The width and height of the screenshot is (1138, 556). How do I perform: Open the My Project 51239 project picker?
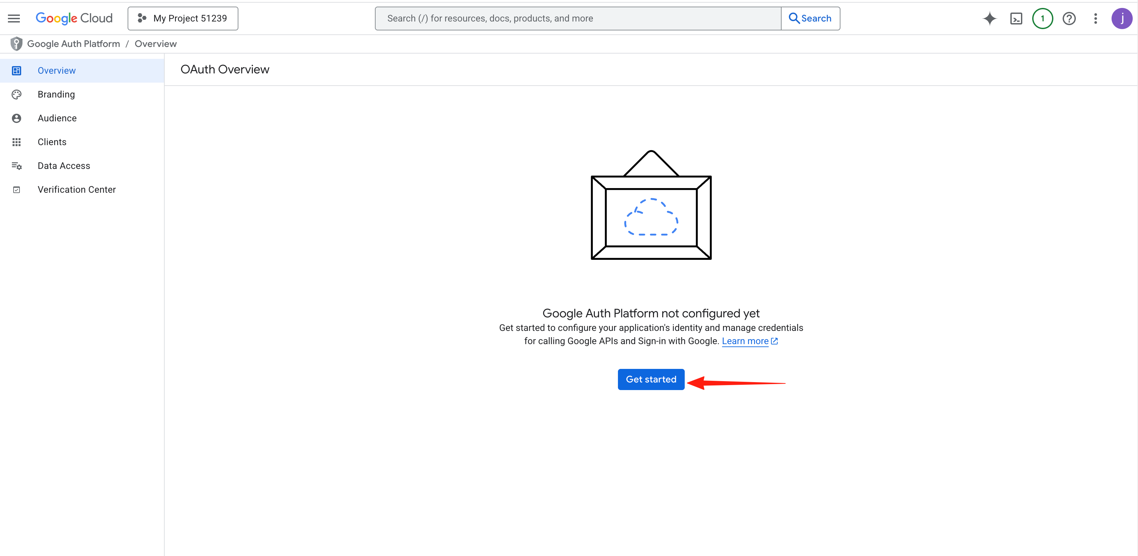pyautogui.click(x=183, y=19)
